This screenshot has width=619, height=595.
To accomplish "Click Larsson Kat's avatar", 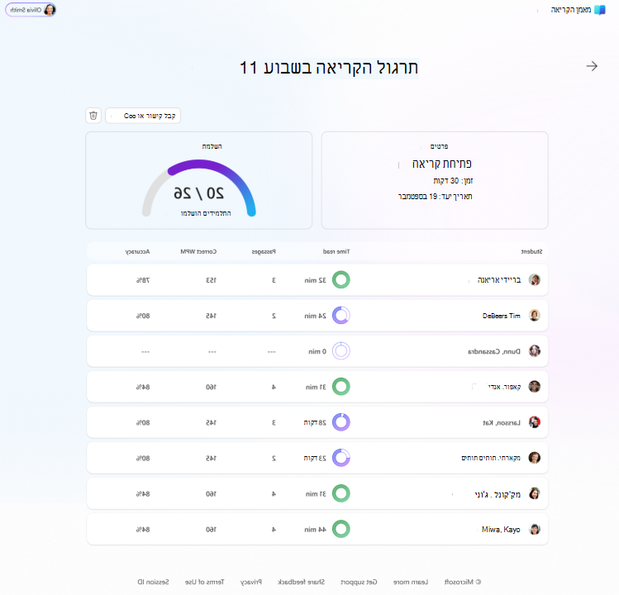I will tap(535, 422).
